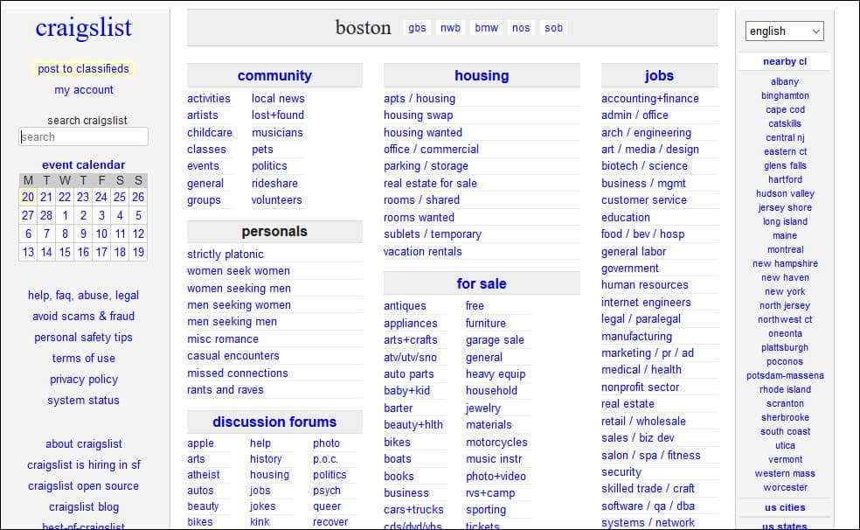Open avoid scams & fraud page
The height and width of the screenshot is (530, 860).
(x=83, y=316)
